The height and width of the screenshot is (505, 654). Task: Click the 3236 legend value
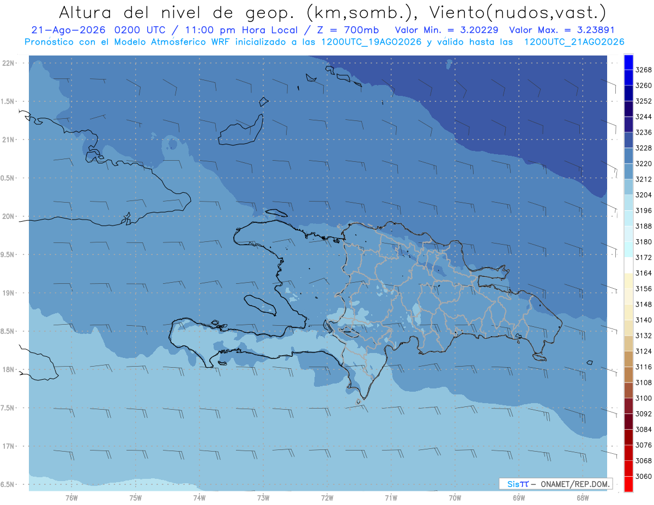click(644, 132)
